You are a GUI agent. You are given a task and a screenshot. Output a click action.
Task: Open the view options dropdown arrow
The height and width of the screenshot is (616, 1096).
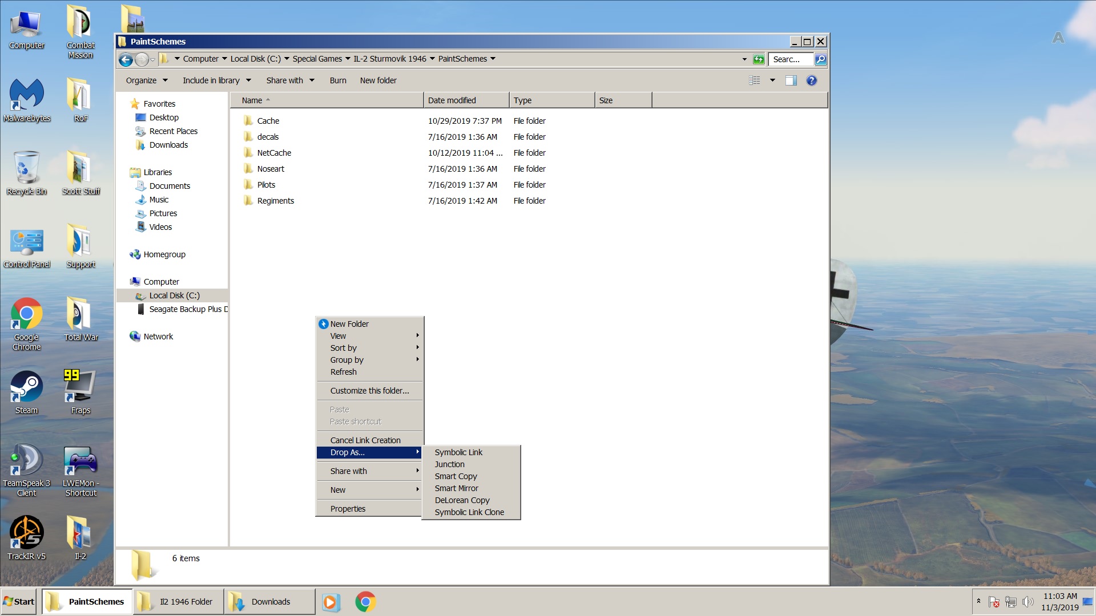(x=772, y=80)
